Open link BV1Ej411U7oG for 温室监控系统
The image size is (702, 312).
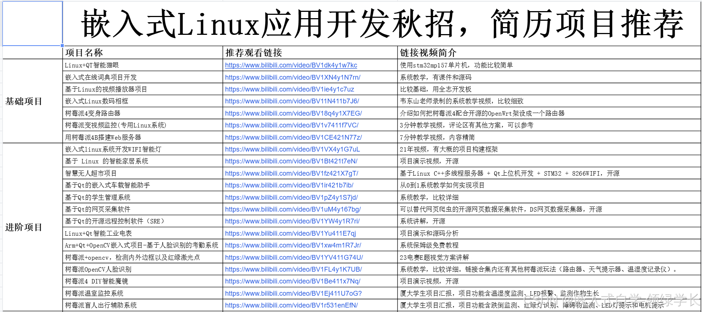coord(293,293)
